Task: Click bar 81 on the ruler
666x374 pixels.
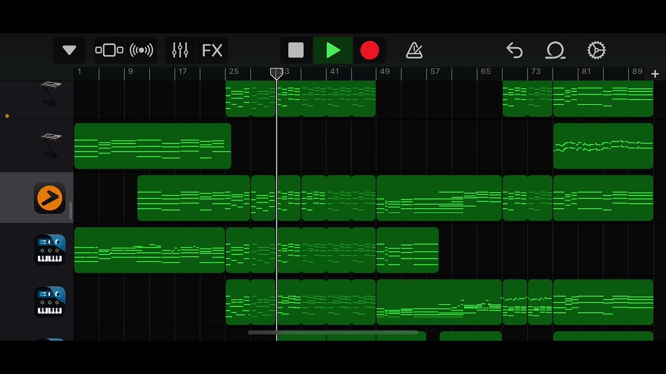Action: (x=586, y=71)
